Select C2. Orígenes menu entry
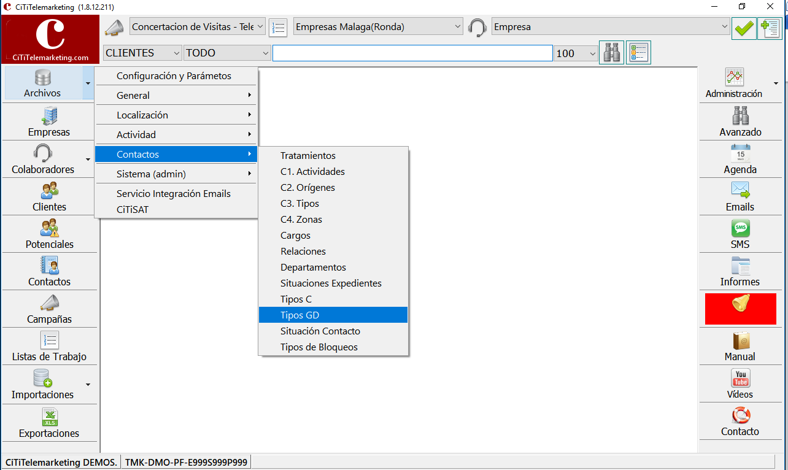 click(333, 187)
